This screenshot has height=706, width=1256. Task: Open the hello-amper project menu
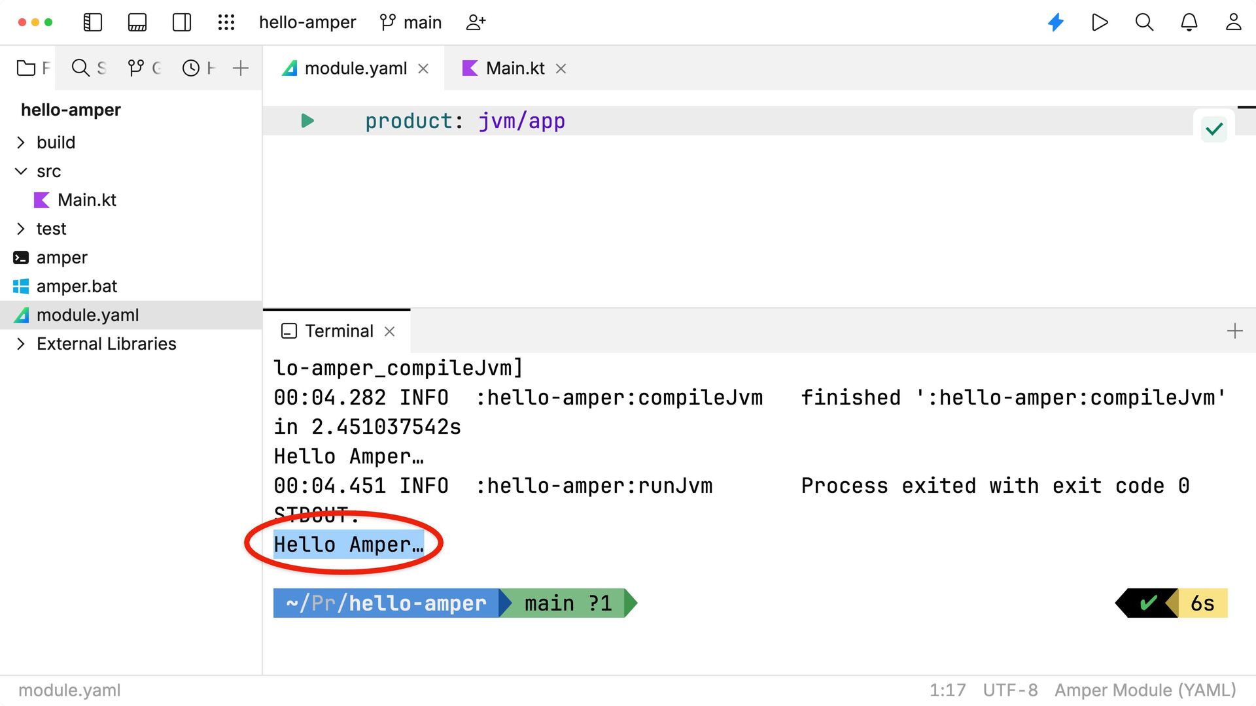click(x=307, y=22)
